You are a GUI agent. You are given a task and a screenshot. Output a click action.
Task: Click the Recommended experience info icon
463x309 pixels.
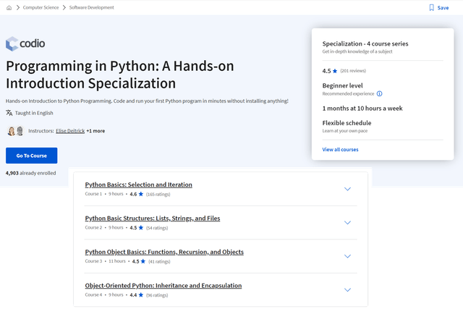(379, 93)
